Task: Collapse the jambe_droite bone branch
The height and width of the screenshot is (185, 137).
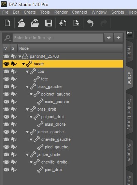Action: click(x=27, y=155)
